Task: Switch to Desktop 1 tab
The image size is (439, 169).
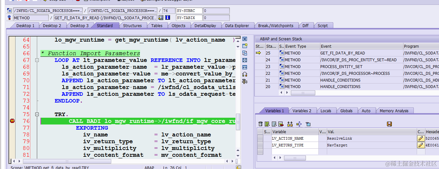Action: point(25,25)
